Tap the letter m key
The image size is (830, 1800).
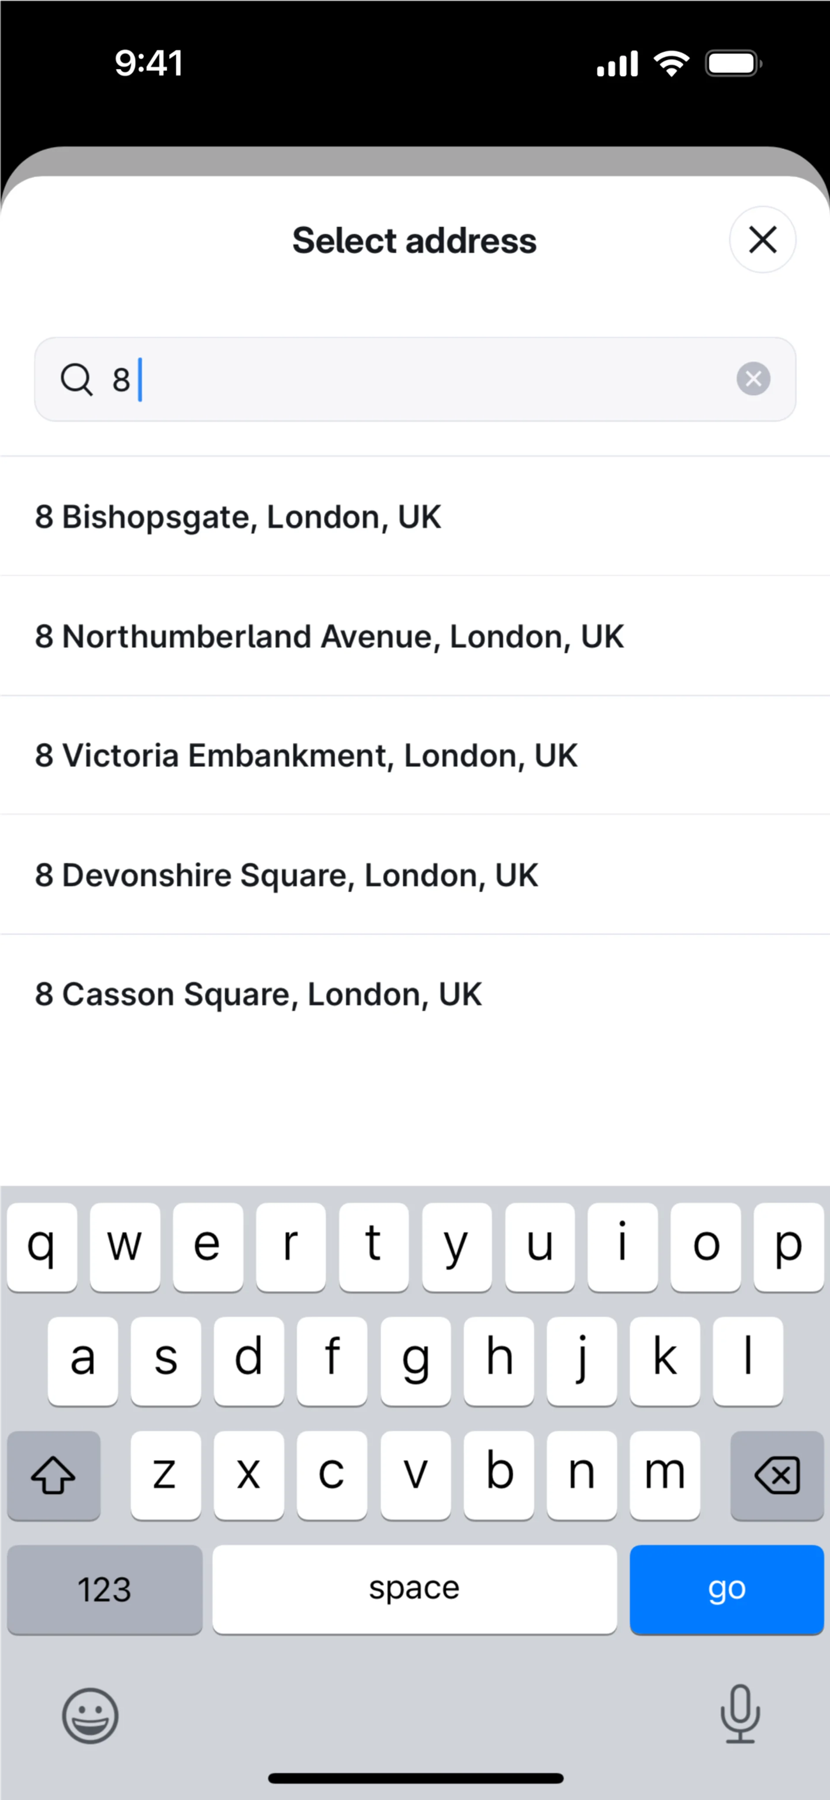[664, 1474]
